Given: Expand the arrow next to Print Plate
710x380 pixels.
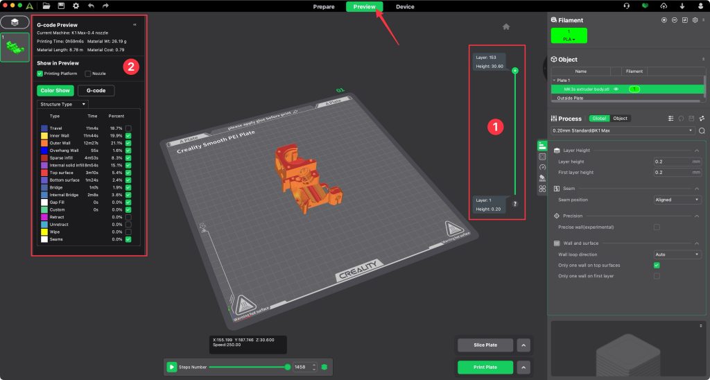Looking at the screenshot, I should click(x=523, y=368).
